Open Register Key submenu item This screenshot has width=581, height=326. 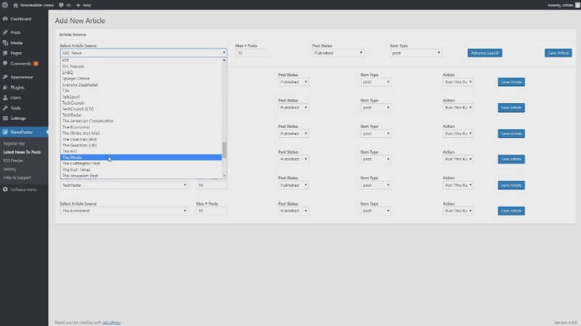point(14,143)
